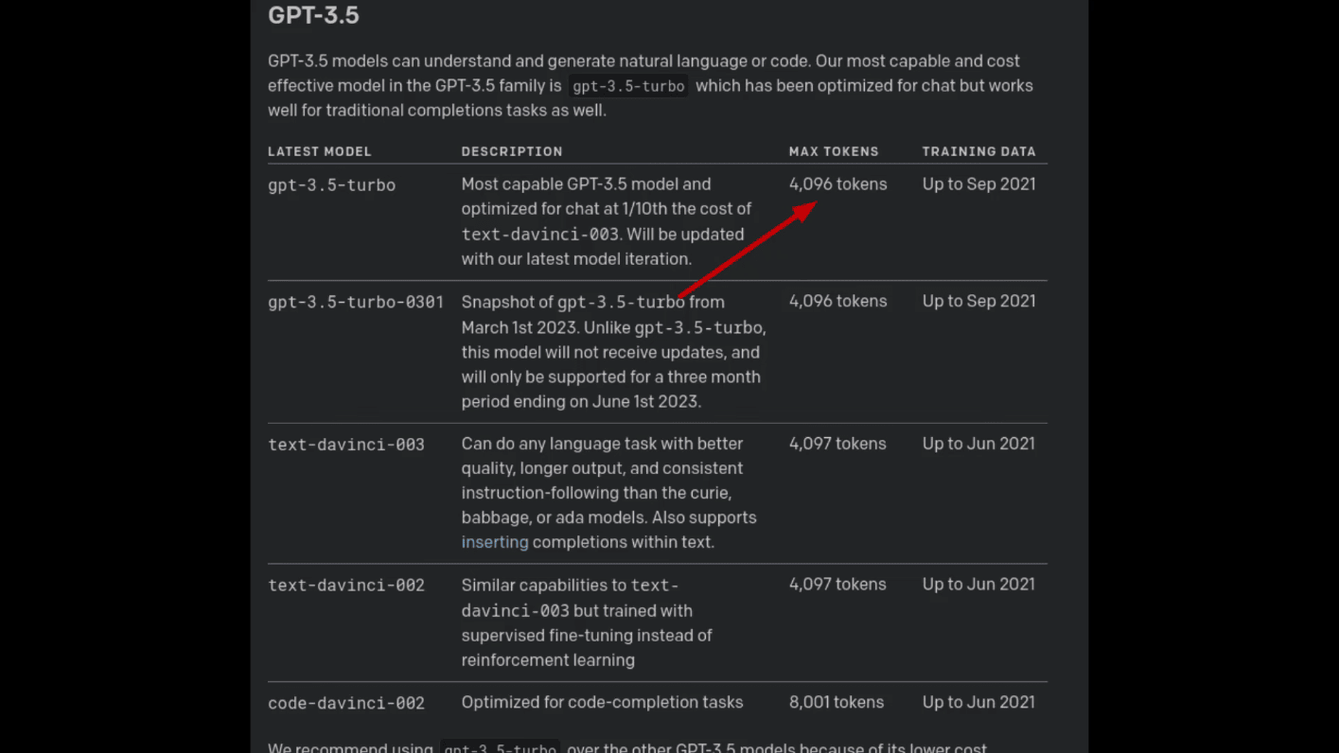The height and width of the screenshot is (753, 1339).
Task: Click 4,097 tokens for text-davinci-003
Action: click(x=837, y=444)
